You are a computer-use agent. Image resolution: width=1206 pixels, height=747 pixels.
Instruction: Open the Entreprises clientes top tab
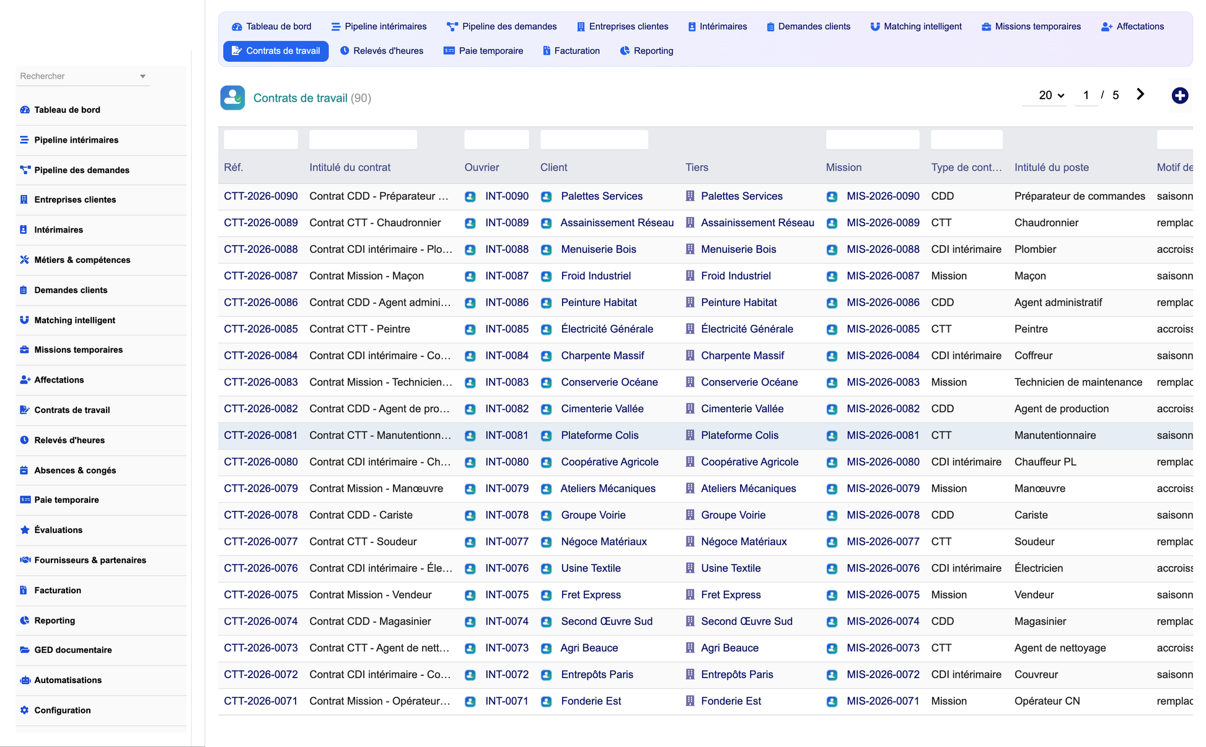pos(622,27)
